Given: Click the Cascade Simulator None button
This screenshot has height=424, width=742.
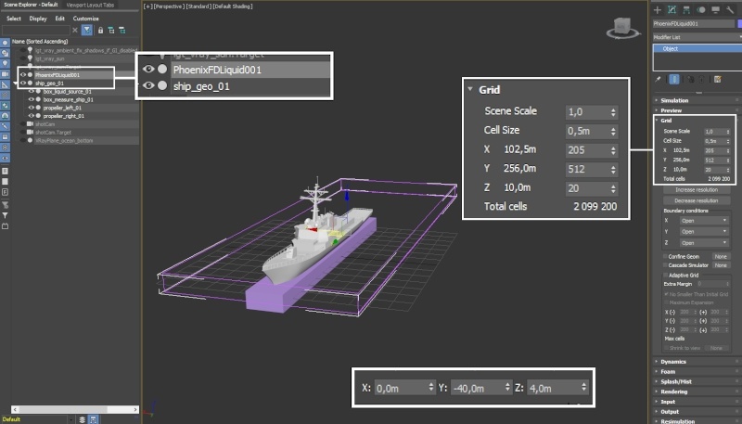Looking at the screenshot, I should 721,265.
